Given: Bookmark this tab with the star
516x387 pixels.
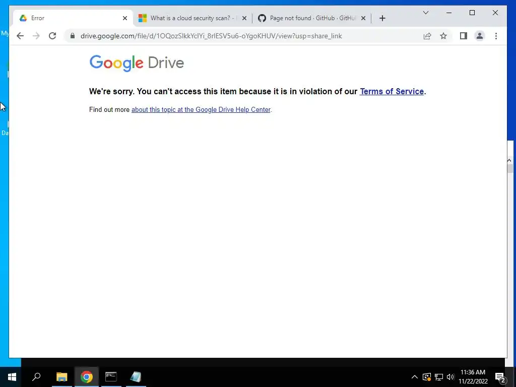Looking at the screenshot, I should coord(443,36).
